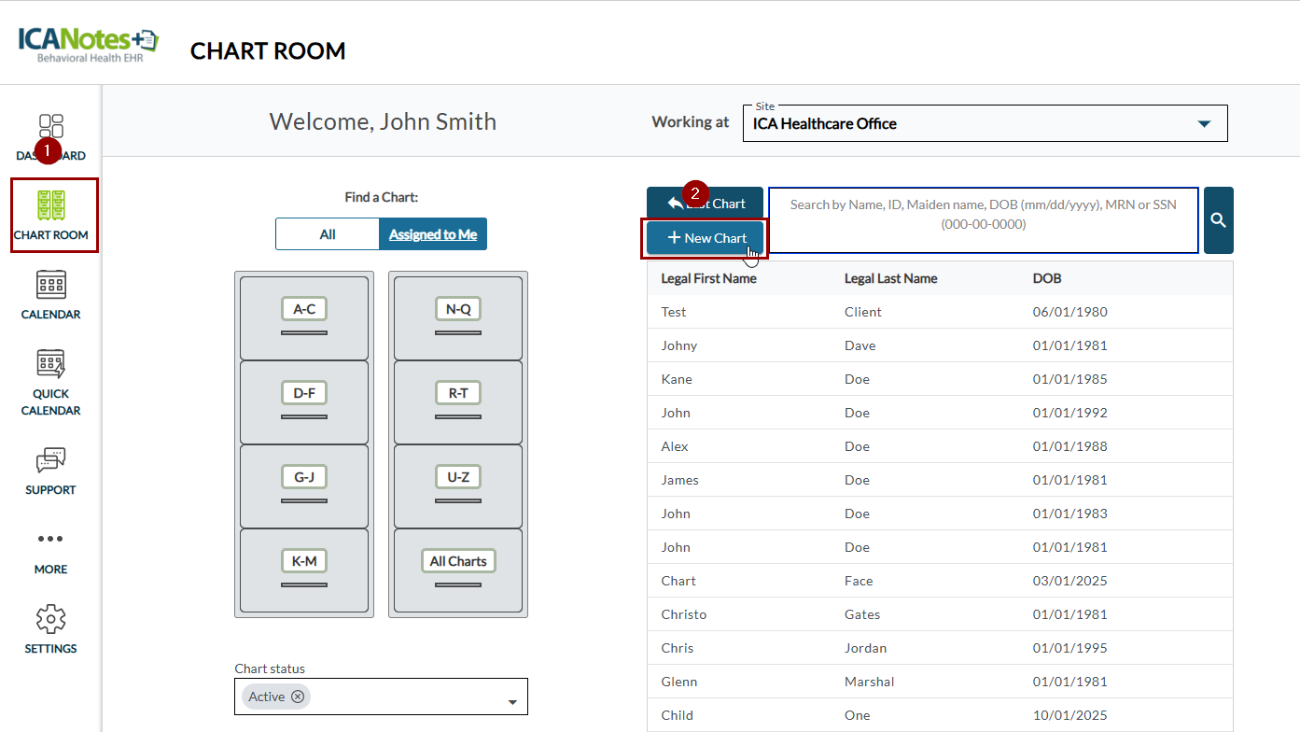Click the New Chart button
This screenshot has height=732, width=1300.
(706, 238)
